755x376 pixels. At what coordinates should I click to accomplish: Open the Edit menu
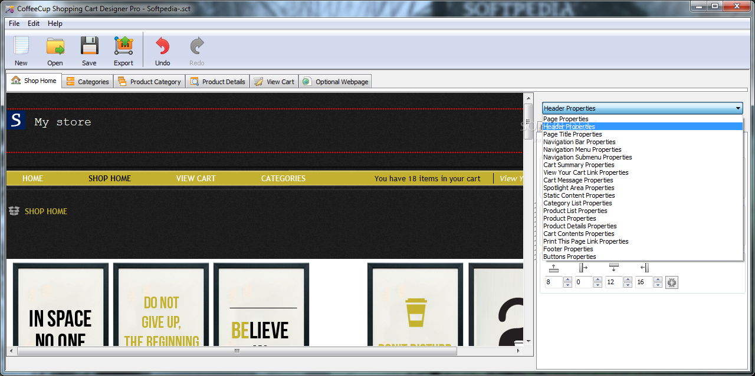[x=34, y=24]
